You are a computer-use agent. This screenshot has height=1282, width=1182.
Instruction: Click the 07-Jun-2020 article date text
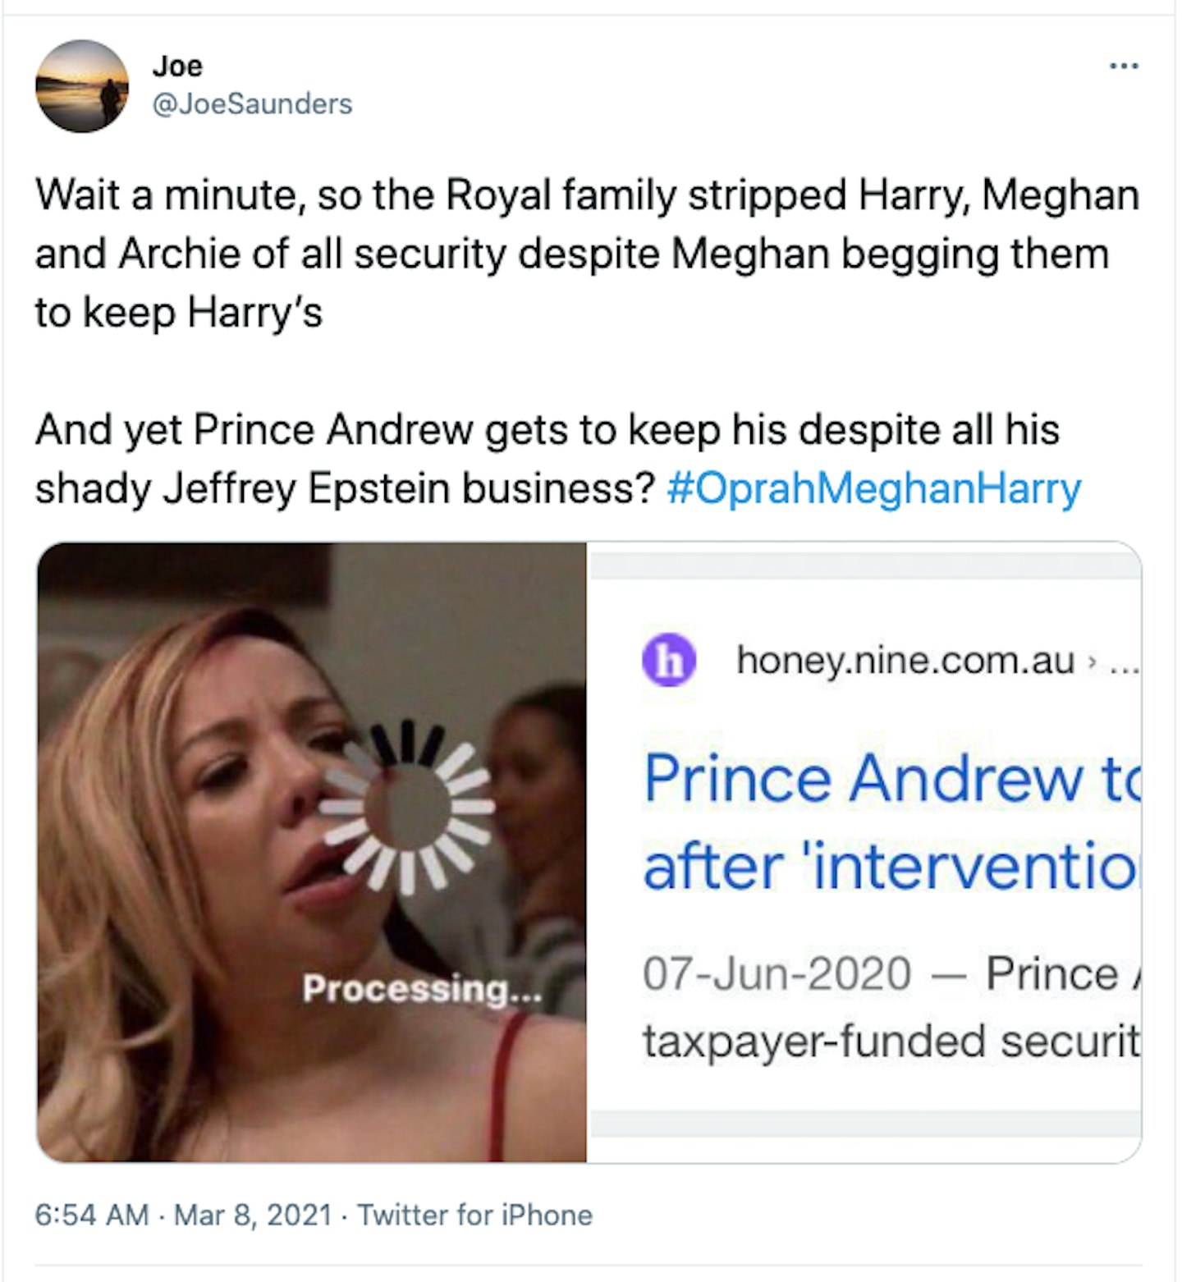(x=776, y=973)
